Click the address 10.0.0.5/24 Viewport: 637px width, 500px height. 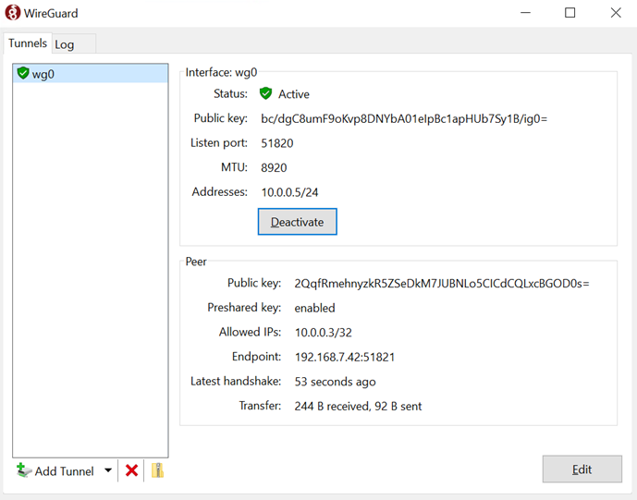click(289, 192)
